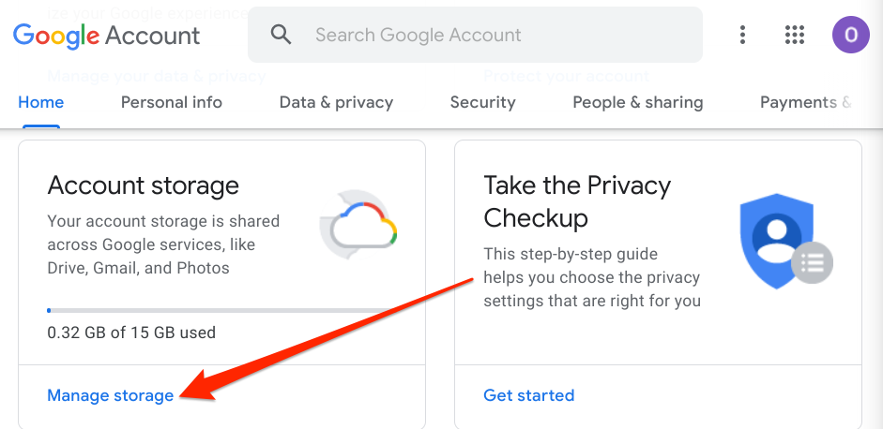
Task: Click the Manage storage link
Action: 111,395
